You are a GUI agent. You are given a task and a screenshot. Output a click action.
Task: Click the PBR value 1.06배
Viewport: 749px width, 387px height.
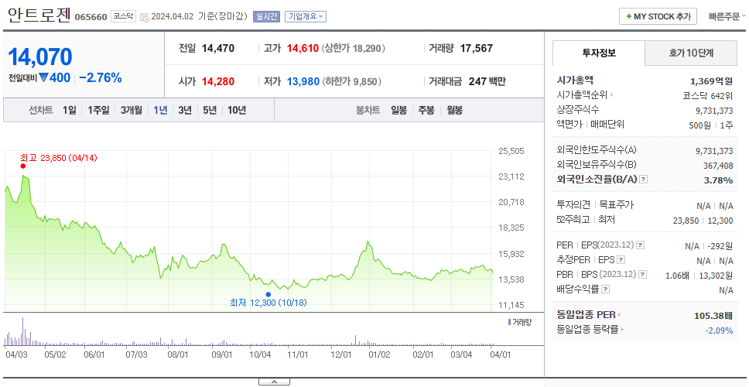pyautogui.click(x=678, y=276)
